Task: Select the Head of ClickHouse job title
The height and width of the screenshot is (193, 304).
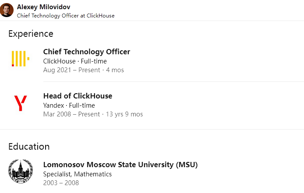Action: tap(78, 96)
